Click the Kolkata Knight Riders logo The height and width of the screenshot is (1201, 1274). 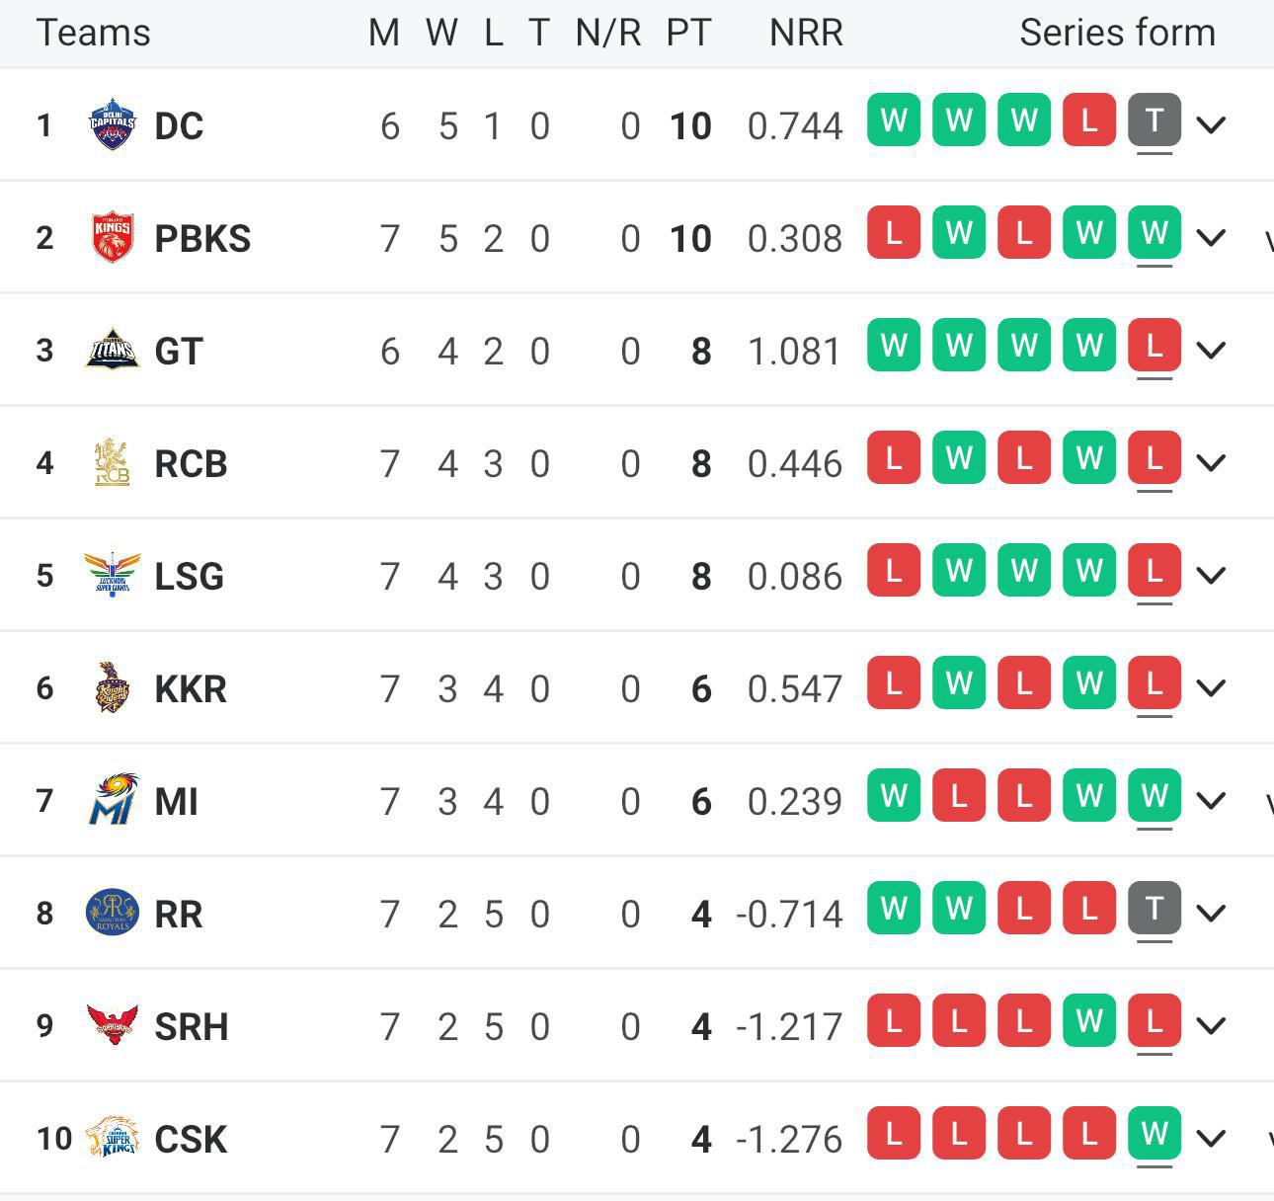[x=113, y=688]
